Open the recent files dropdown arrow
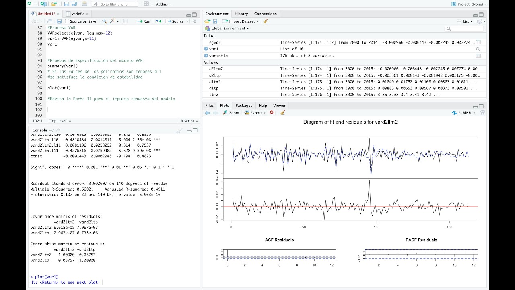 pos(59,4)
